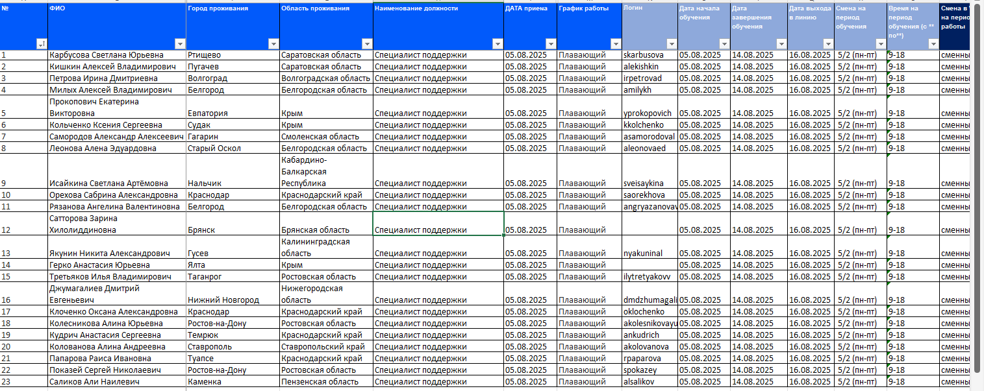Image resolution: width=984 pixels, height=391 pixels.
Task: Click Специалист поддержки in Сатторова's row
Action: pyautogui.click(x=438, y=224)
